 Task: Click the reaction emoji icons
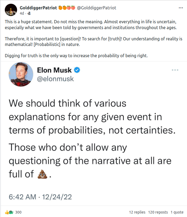pos(9,212)
